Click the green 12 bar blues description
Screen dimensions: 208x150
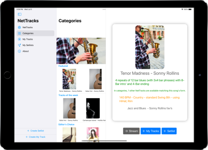[149, 82]
